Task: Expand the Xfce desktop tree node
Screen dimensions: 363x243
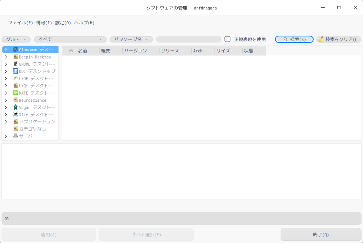Action: 6,114
